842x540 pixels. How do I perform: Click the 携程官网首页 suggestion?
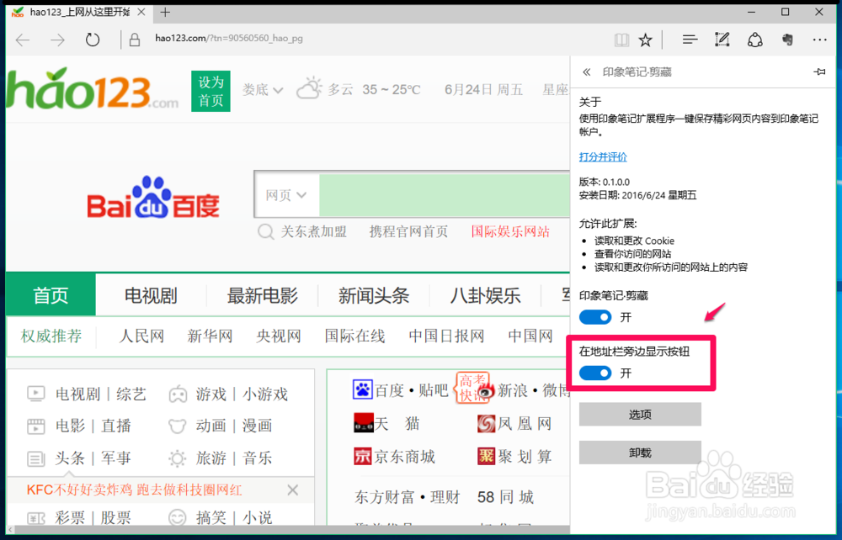pyautogui.click(x=408, y=231)
